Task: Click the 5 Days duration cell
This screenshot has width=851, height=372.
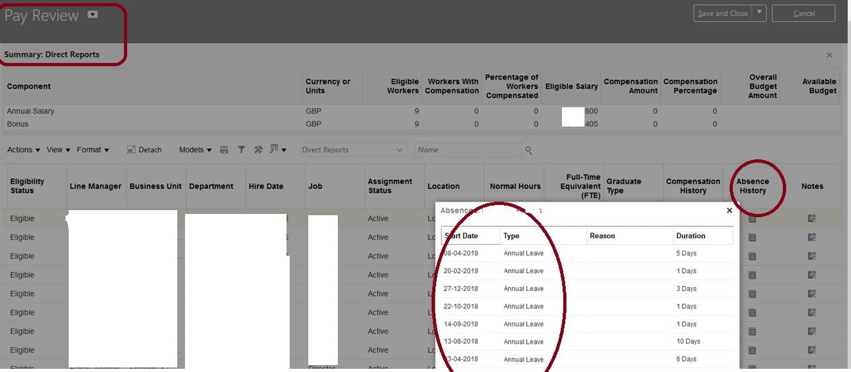Action: [686, 253]
